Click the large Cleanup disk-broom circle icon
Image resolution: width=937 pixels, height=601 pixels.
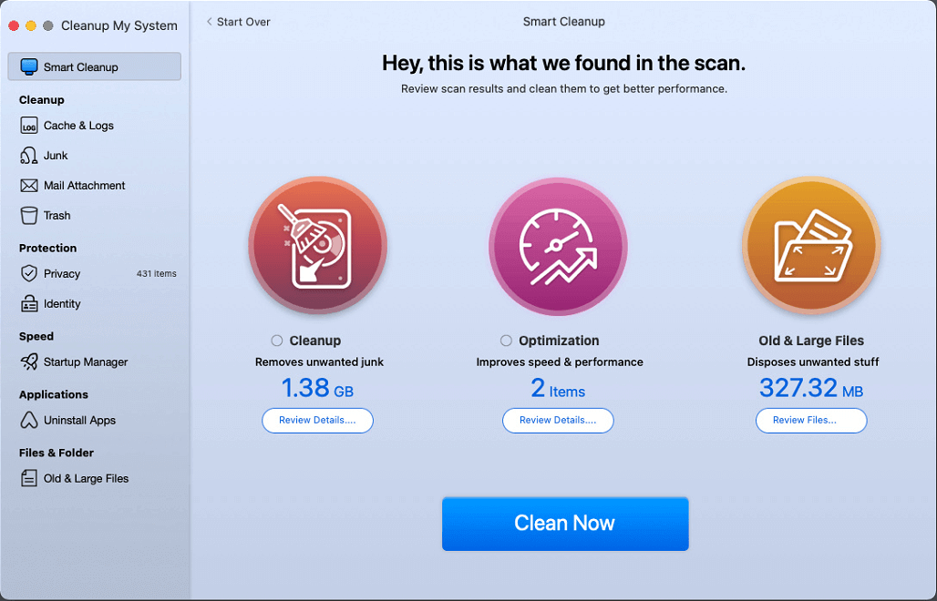pyautogui.click(x=317, y=245)
